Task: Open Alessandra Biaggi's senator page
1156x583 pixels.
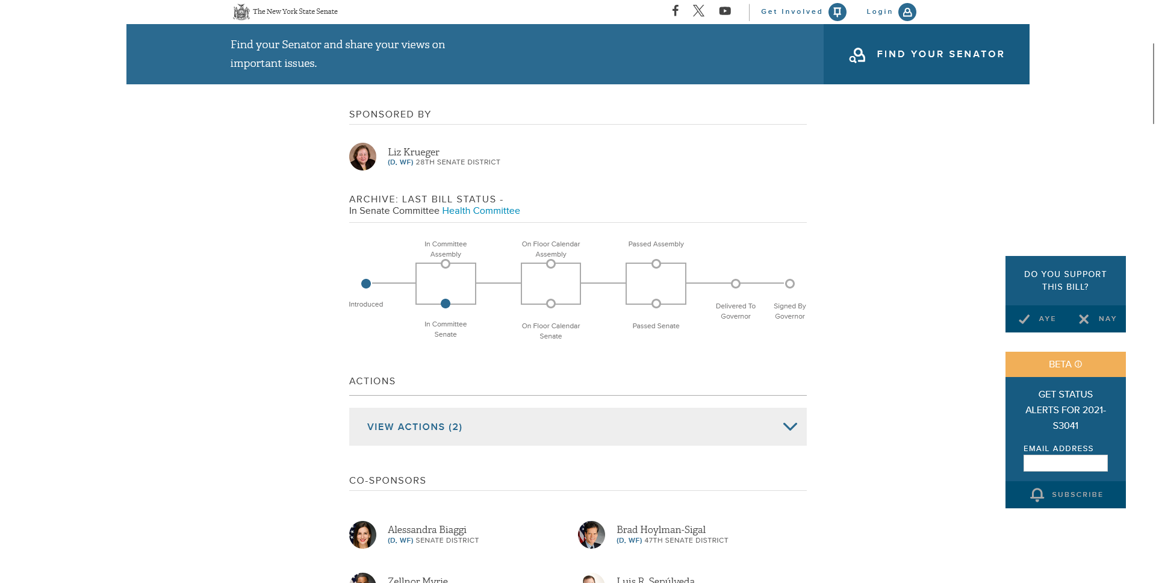Action: [x=427, y=529]
